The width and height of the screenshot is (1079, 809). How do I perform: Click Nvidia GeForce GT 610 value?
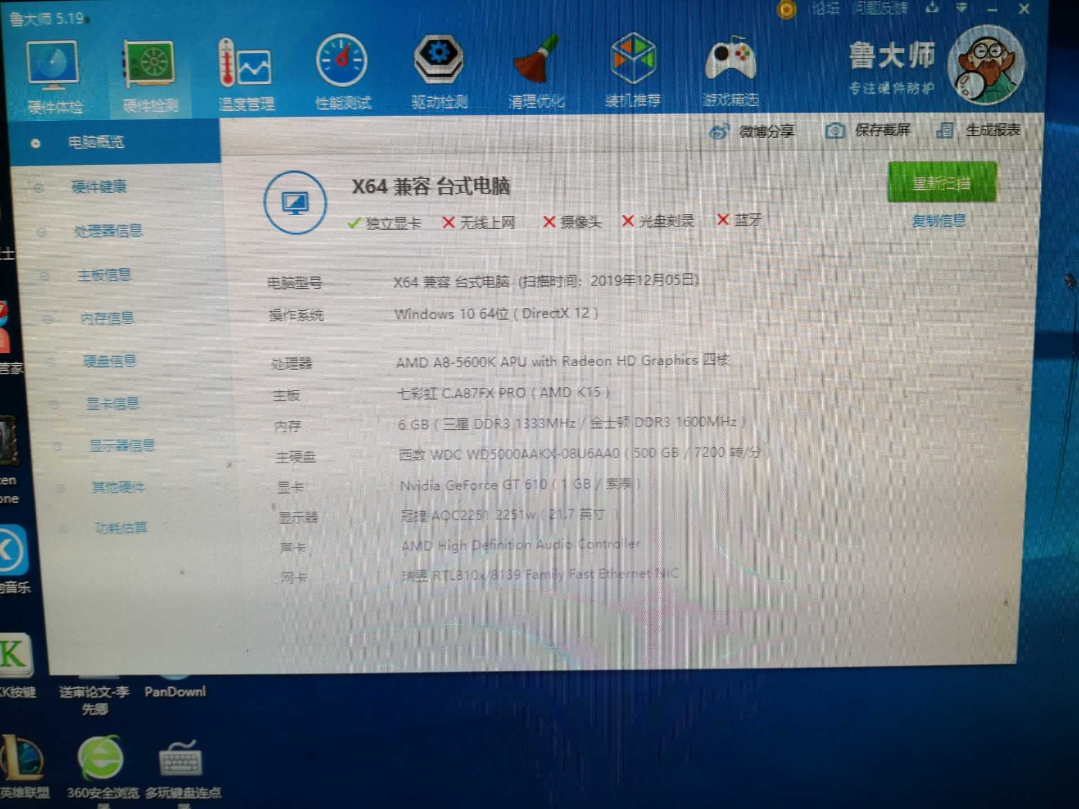coord(520,484)
